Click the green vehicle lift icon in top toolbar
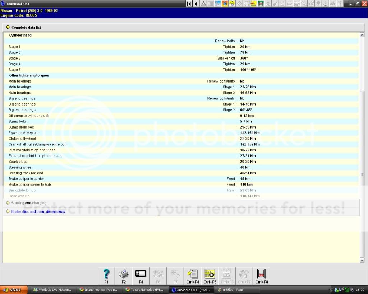This screenshot has width=368, height=294. pyautogui.click(x=261, y=4)
